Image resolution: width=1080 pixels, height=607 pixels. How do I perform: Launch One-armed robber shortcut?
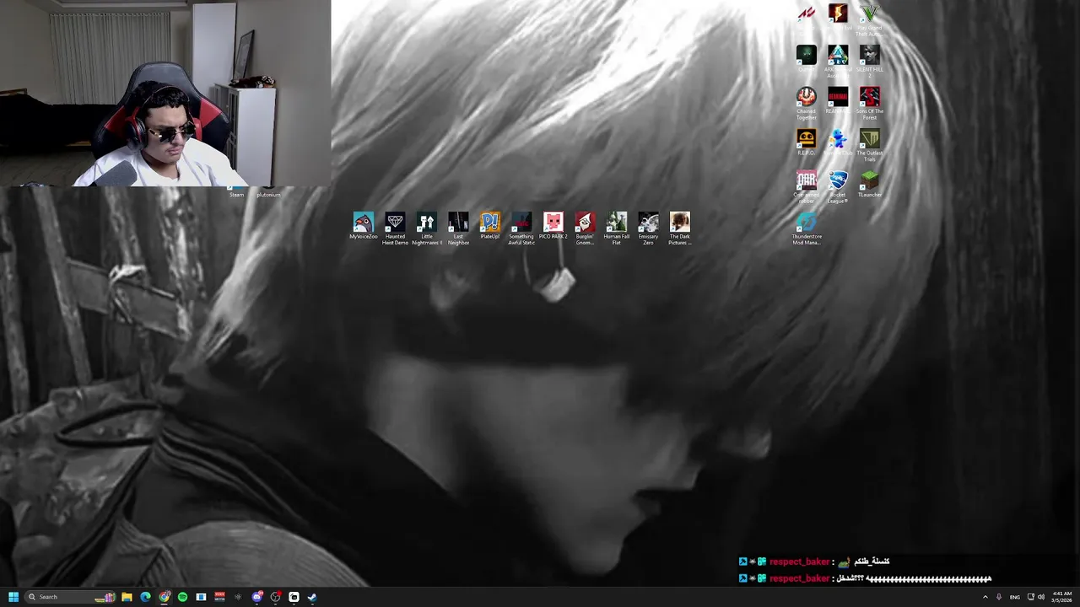(807, 186)
